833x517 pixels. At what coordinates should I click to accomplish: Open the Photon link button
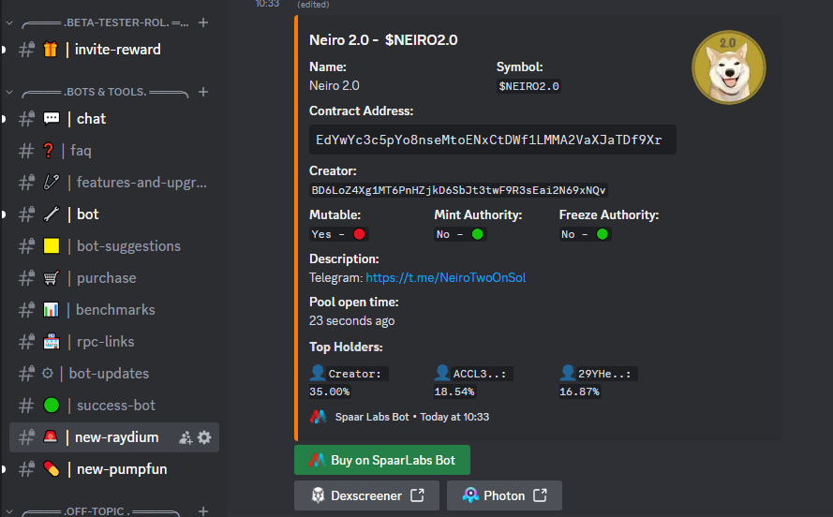[504, 495]
